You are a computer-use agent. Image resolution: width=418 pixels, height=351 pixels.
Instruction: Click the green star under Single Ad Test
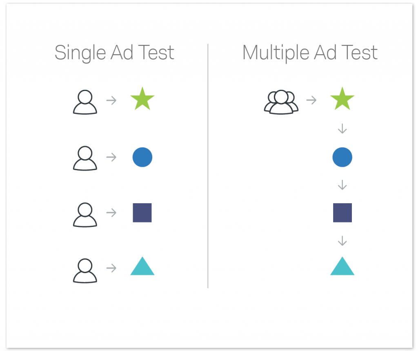142,99
